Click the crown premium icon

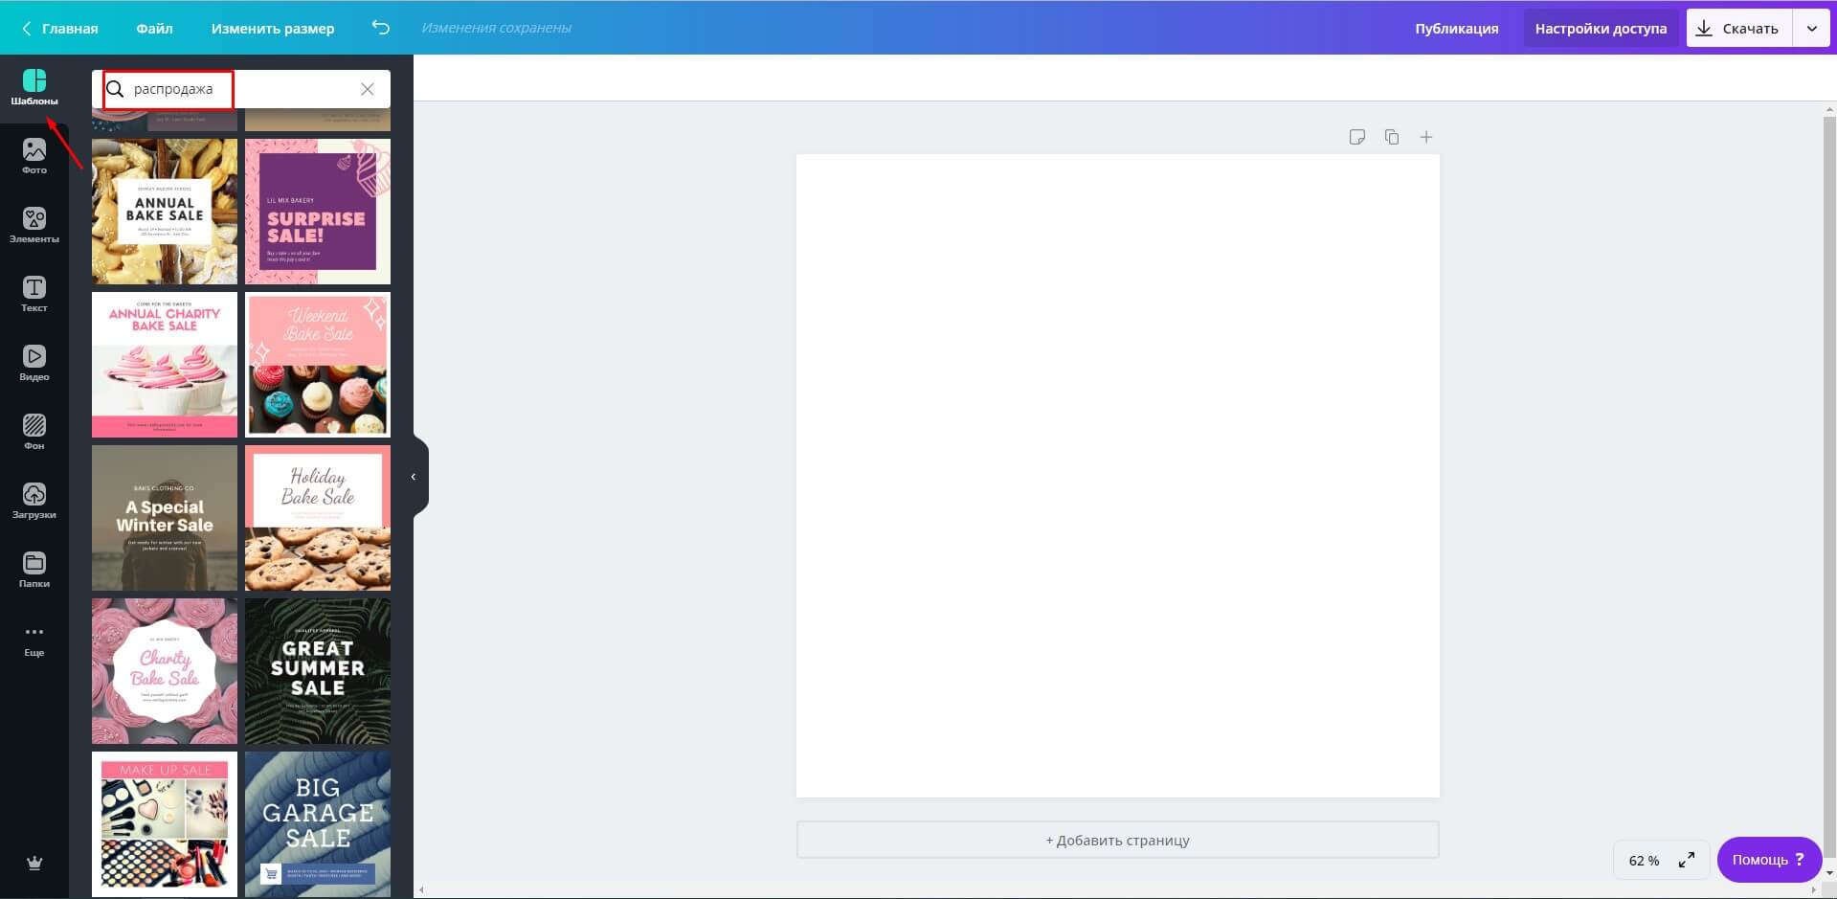[34, 863]
